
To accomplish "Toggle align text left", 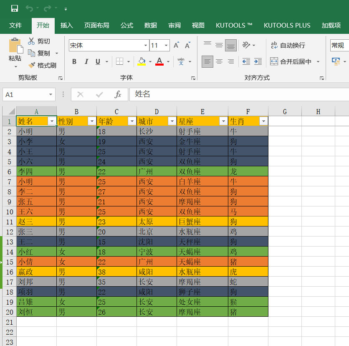I will [x=207, y=61].
